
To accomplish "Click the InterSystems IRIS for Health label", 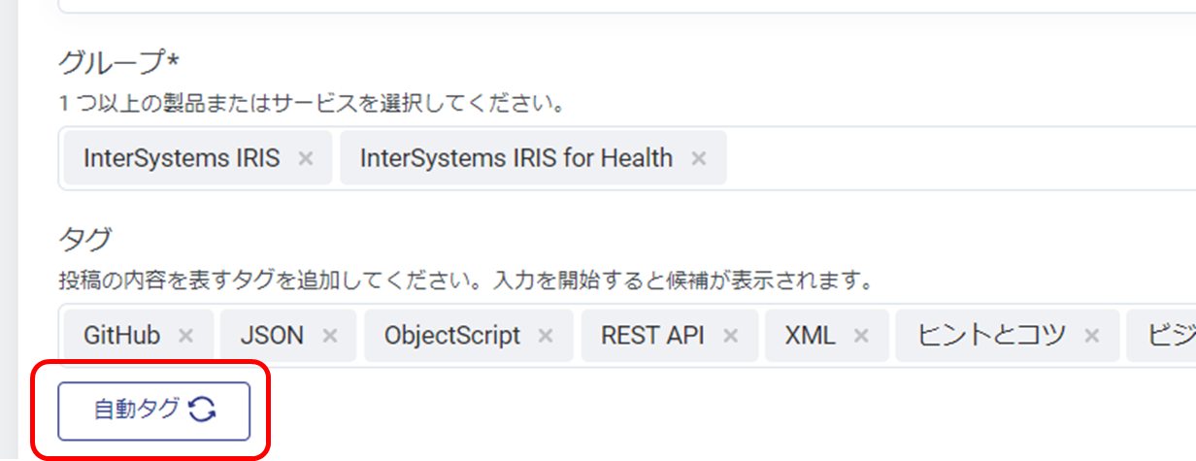I will pos(515,158).
